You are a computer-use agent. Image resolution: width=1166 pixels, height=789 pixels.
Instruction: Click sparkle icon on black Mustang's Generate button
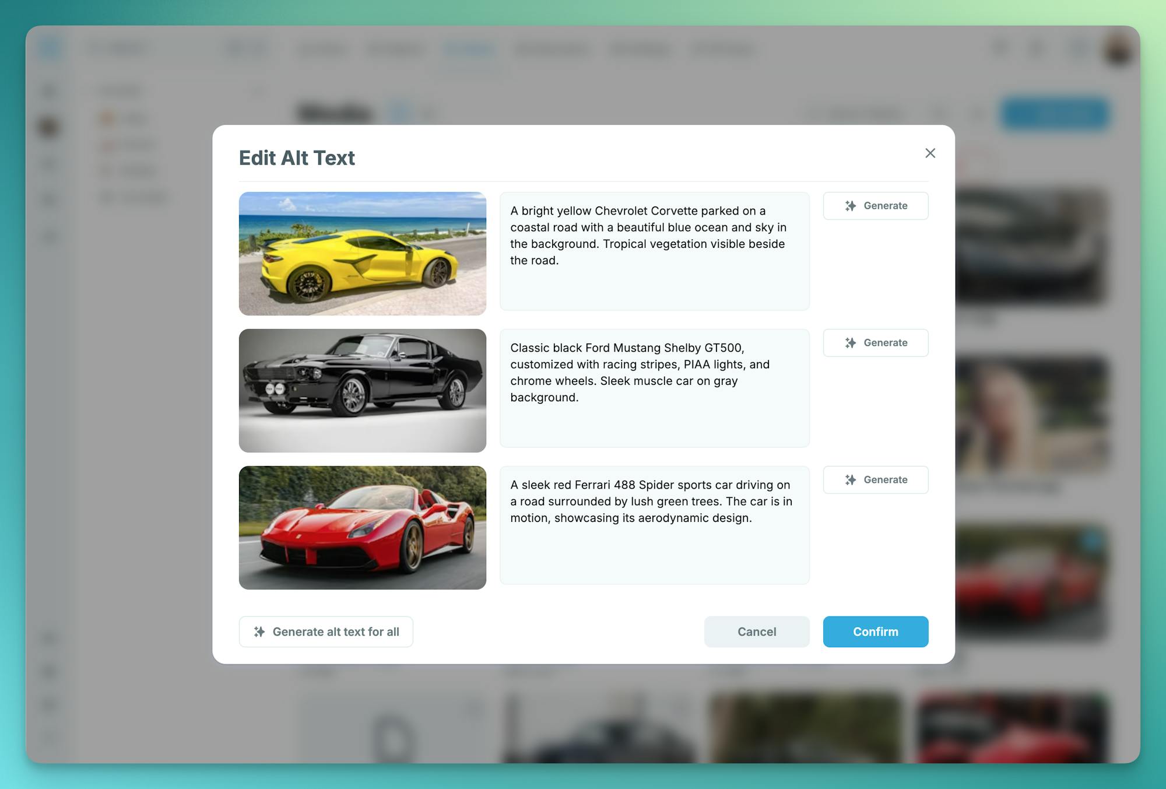click(851, 343)
